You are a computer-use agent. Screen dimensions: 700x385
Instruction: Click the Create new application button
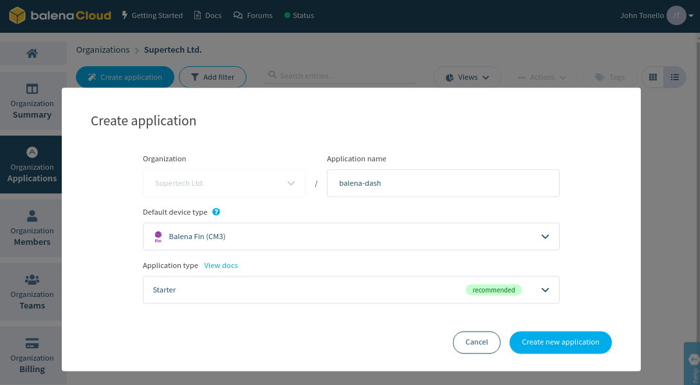coord(560,342)
